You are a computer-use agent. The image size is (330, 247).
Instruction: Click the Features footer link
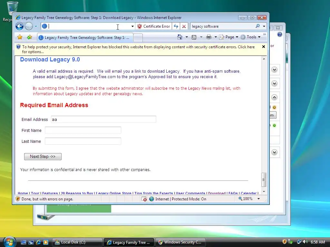pyautogui.click(x=50, y=193)
